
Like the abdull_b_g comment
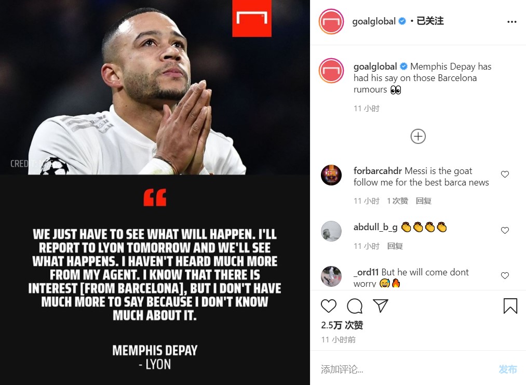(x=505, y=230)
